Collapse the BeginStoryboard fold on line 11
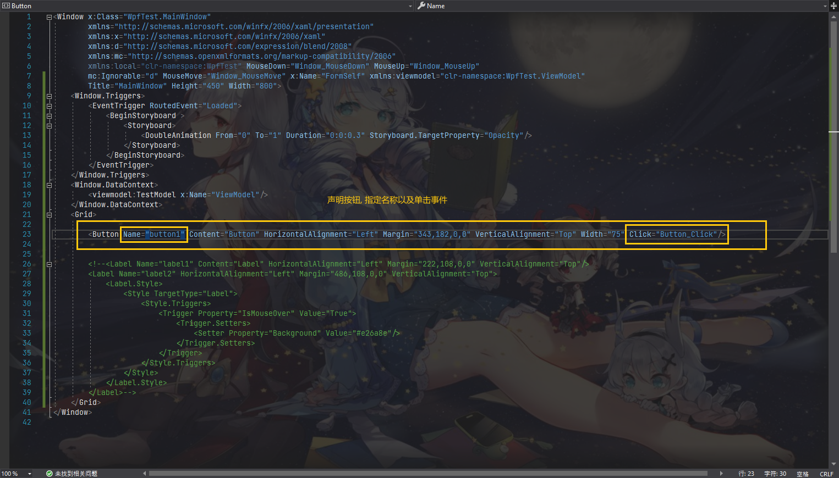This screenshot has height=478, width=839. point(48,115)
